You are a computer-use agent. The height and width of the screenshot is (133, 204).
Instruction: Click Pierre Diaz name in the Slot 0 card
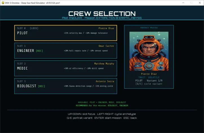tap(106, 28)
